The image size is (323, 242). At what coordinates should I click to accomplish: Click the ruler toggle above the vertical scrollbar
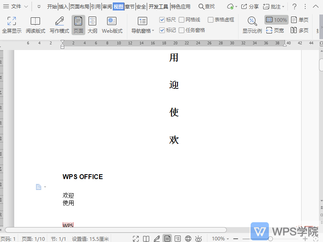[321, 44]
